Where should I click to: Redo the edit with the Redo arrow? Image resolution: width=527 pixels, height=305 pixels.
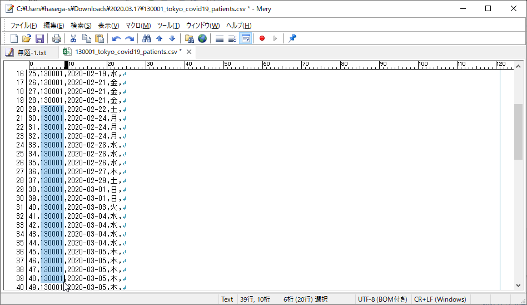(130, 38)
